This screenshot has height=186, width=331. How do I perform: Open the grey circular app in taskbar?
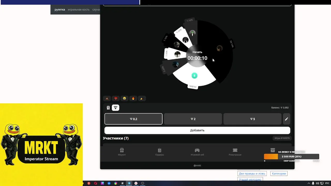[x=142, y=183]
